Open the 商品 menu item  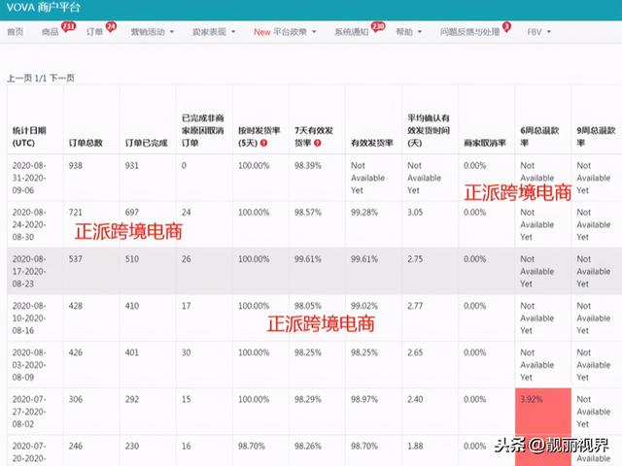tap(51, 32)
